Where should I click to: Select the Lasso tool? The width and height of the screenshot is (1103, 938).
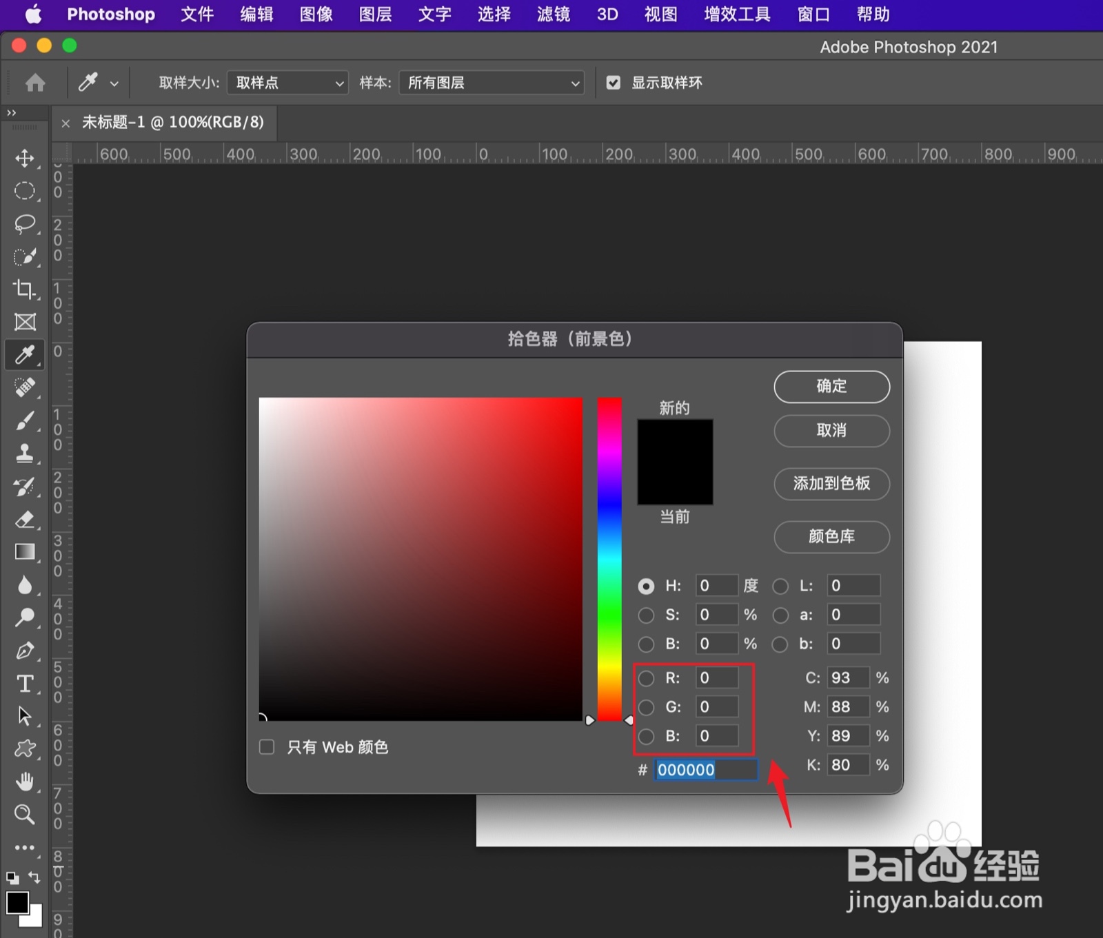coord(25,224)
